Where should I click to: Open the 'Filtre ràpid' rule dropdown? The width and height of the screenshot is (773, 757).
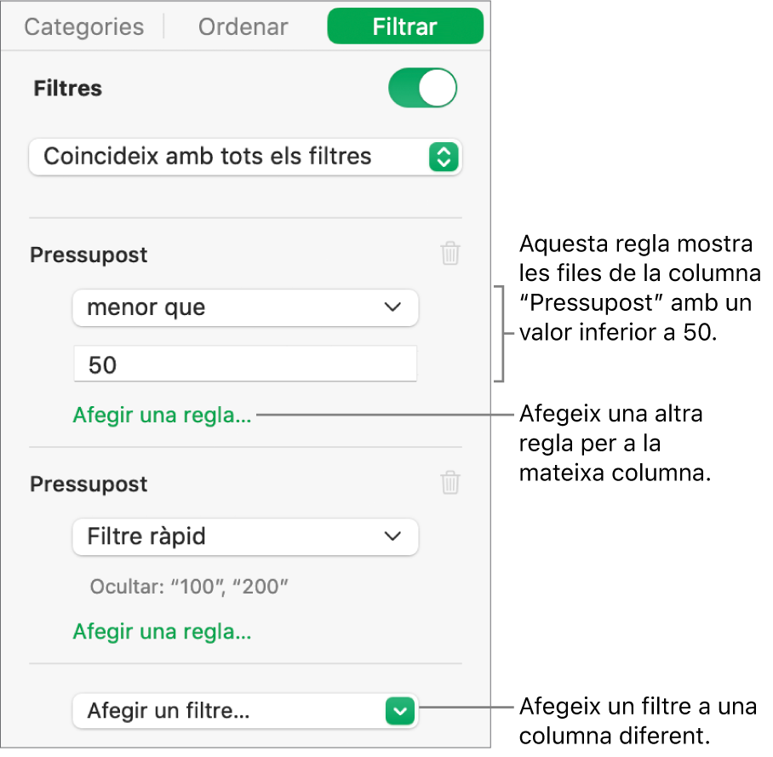[x=245, y=536]
